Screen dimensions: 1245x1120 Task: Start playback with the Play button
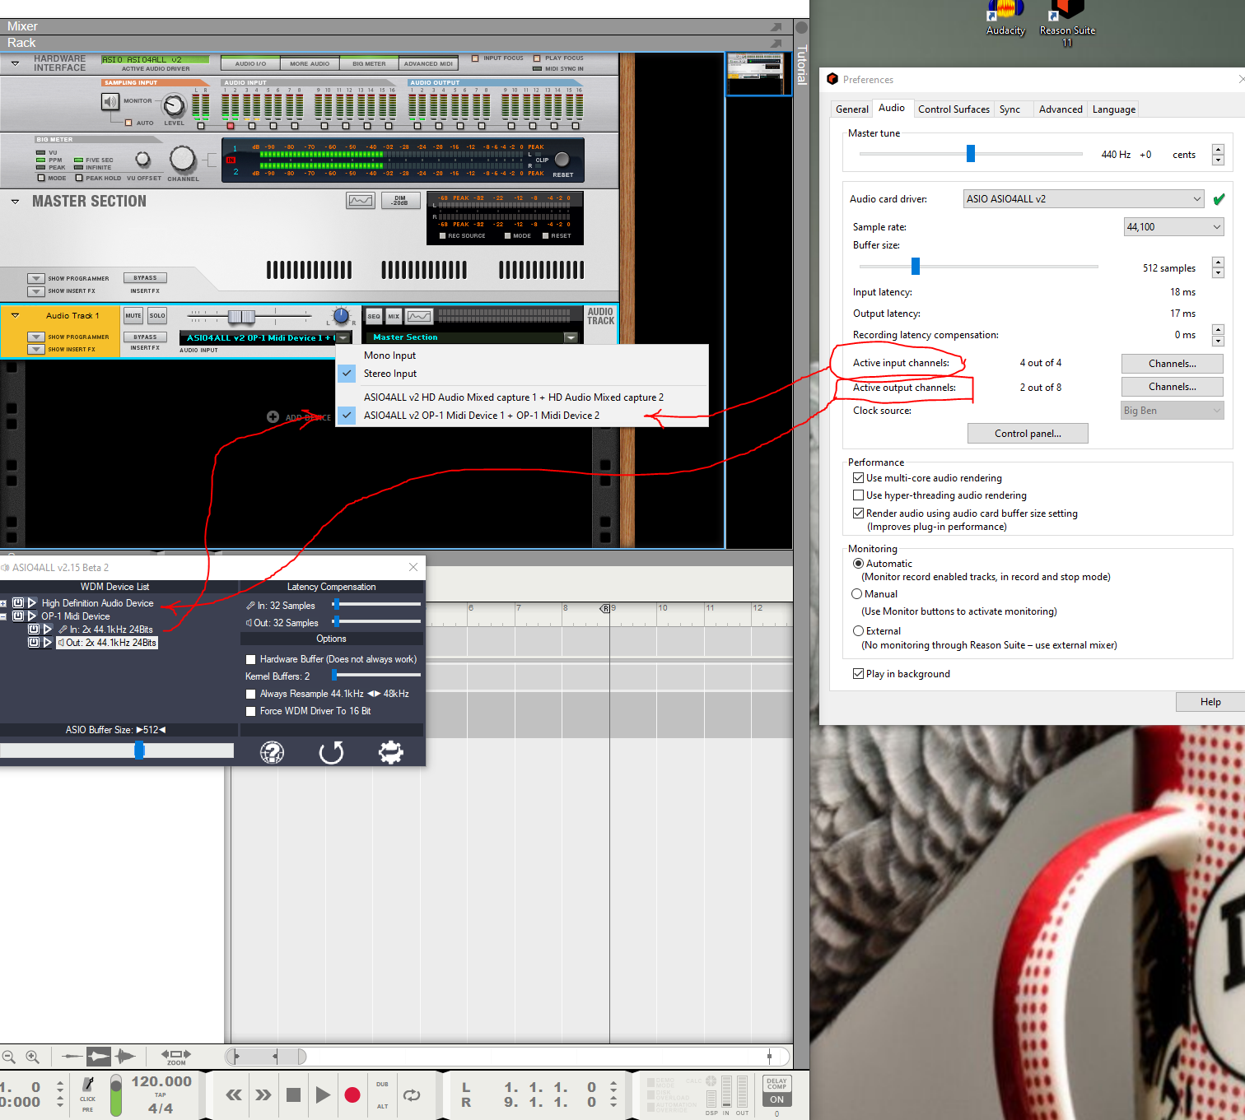click(323, 1094)
